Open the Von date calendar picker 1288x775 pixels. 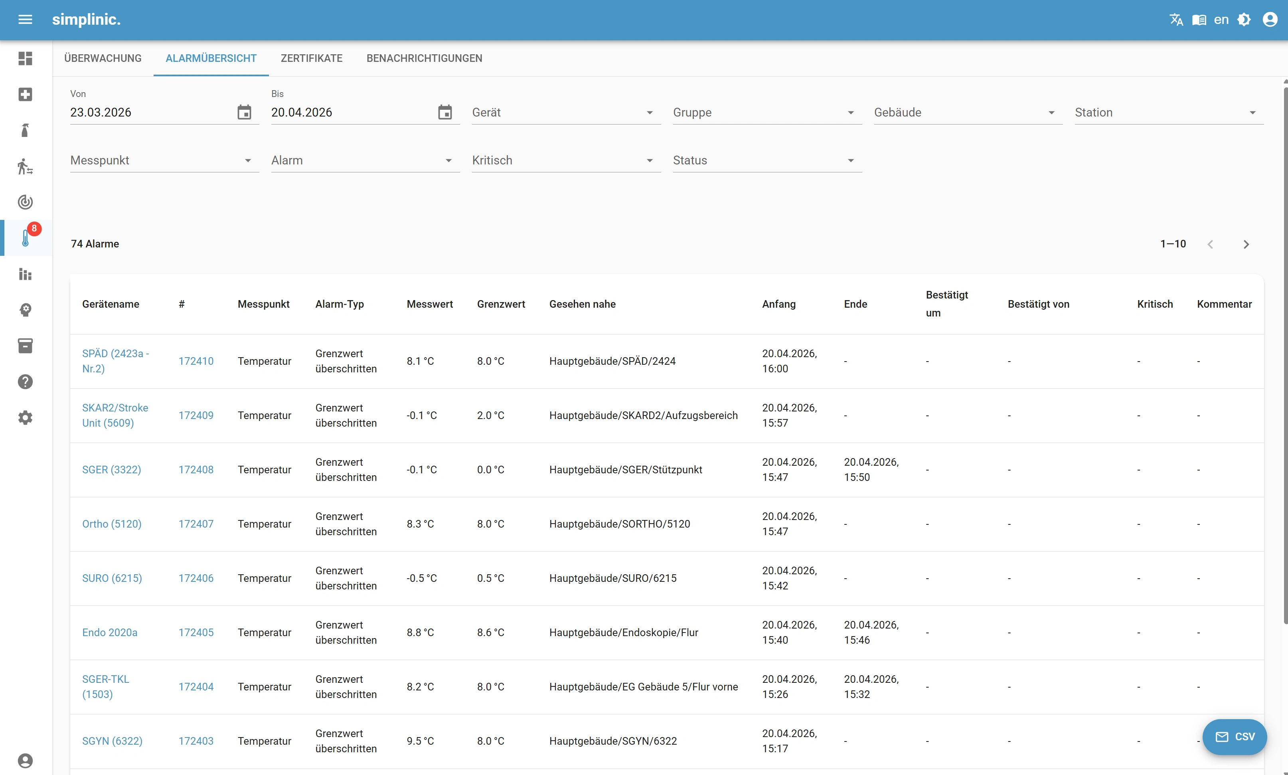244,112
